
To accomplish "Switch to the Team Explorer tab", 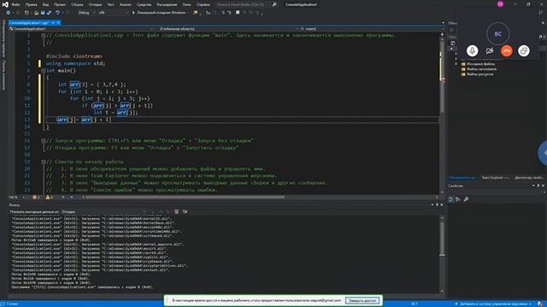I will coord(496,177).
